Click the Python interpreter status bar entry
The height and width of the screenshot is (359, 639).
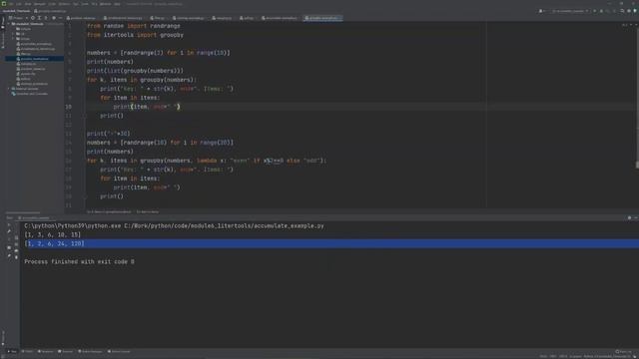click(x=606, y=357)
